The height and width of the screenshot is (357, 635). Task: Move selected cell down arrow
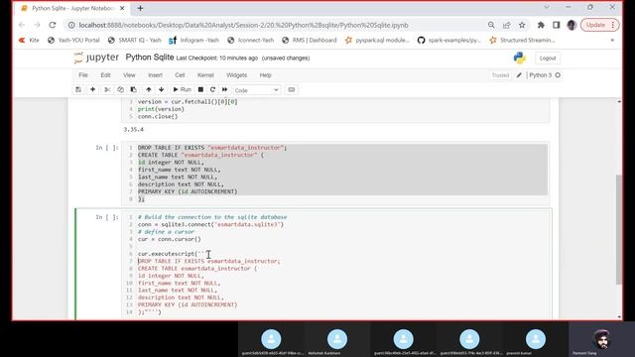[x=161, y=89]
